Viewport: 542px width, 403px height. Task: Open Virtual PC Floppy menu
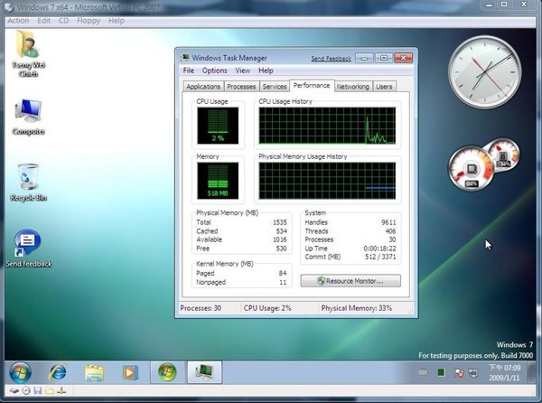[x=89, y=21]
